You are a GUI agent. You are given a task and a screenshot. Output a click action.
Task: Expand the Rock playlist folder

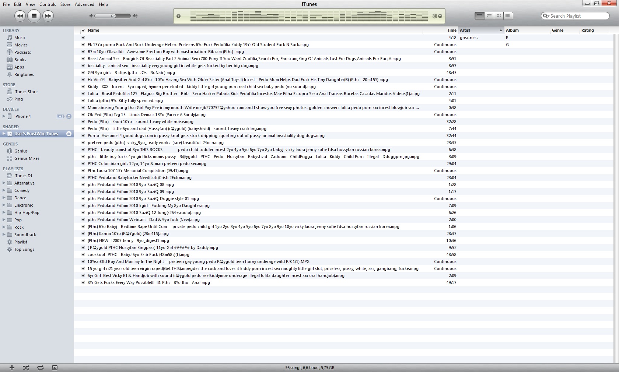pos(4,227)
